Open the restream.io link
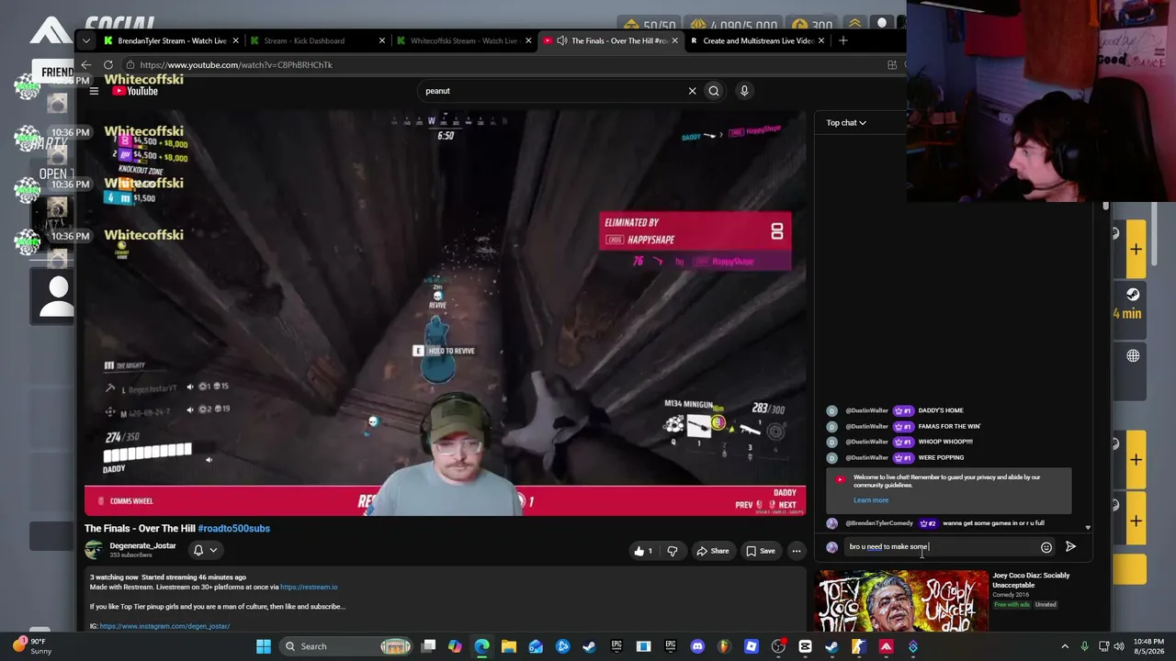 (x=309, y=588)
